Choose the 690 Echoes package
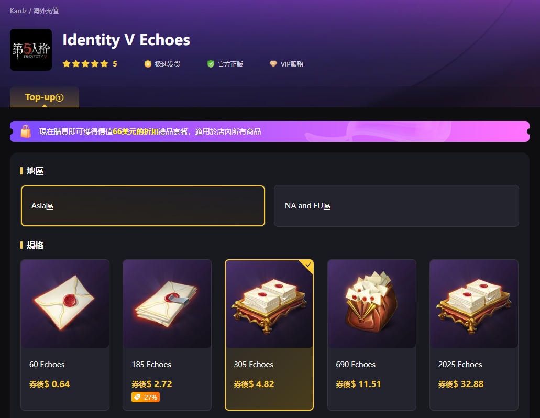The width and height of the screenshot is (540, 418). [371, 335]
